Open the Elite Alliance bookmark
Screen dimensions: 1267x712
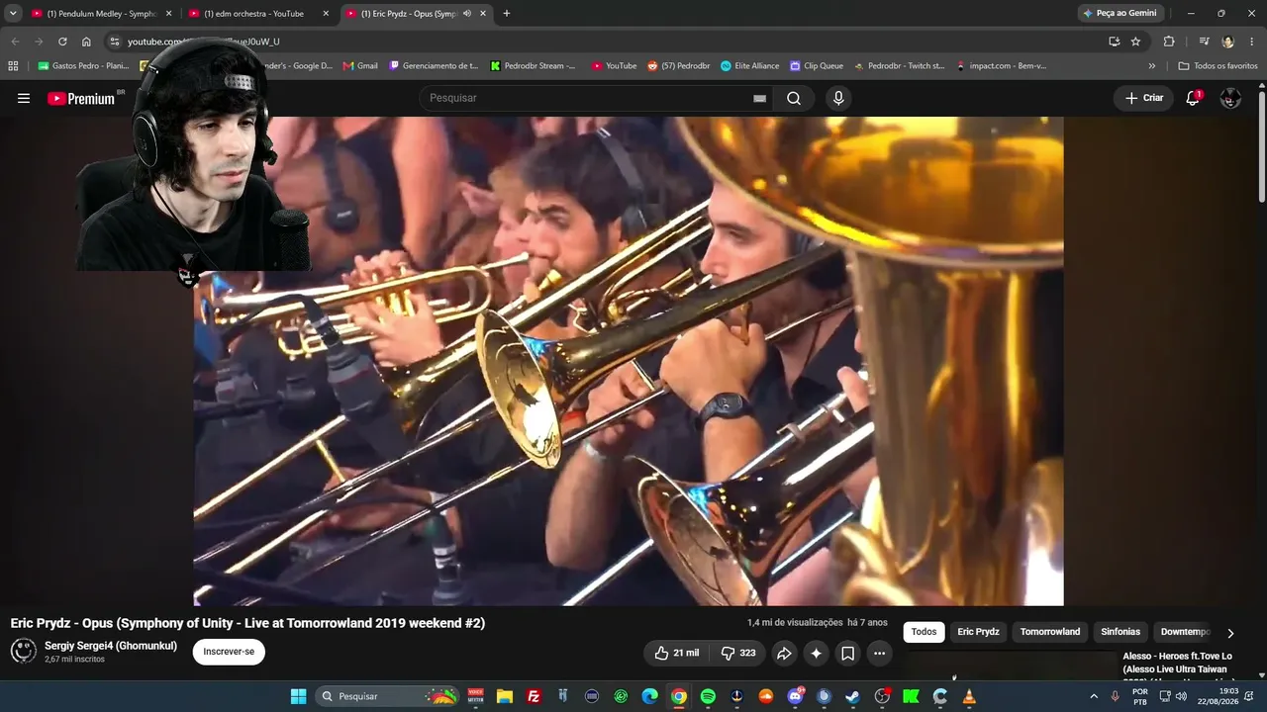click(749, 66)
